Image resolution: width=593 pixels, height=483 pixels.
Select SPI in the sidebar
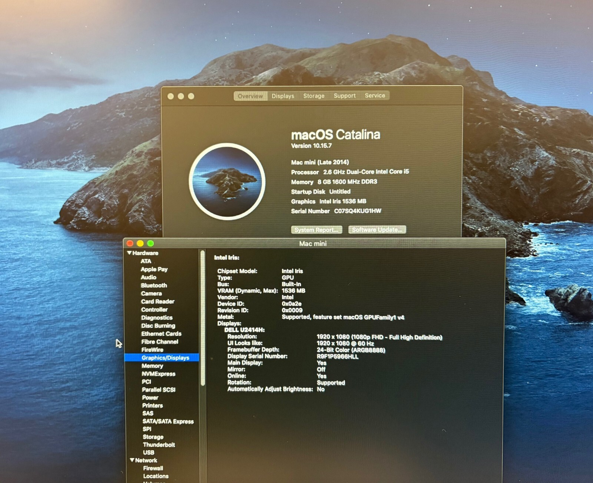(x=147, y=429)
